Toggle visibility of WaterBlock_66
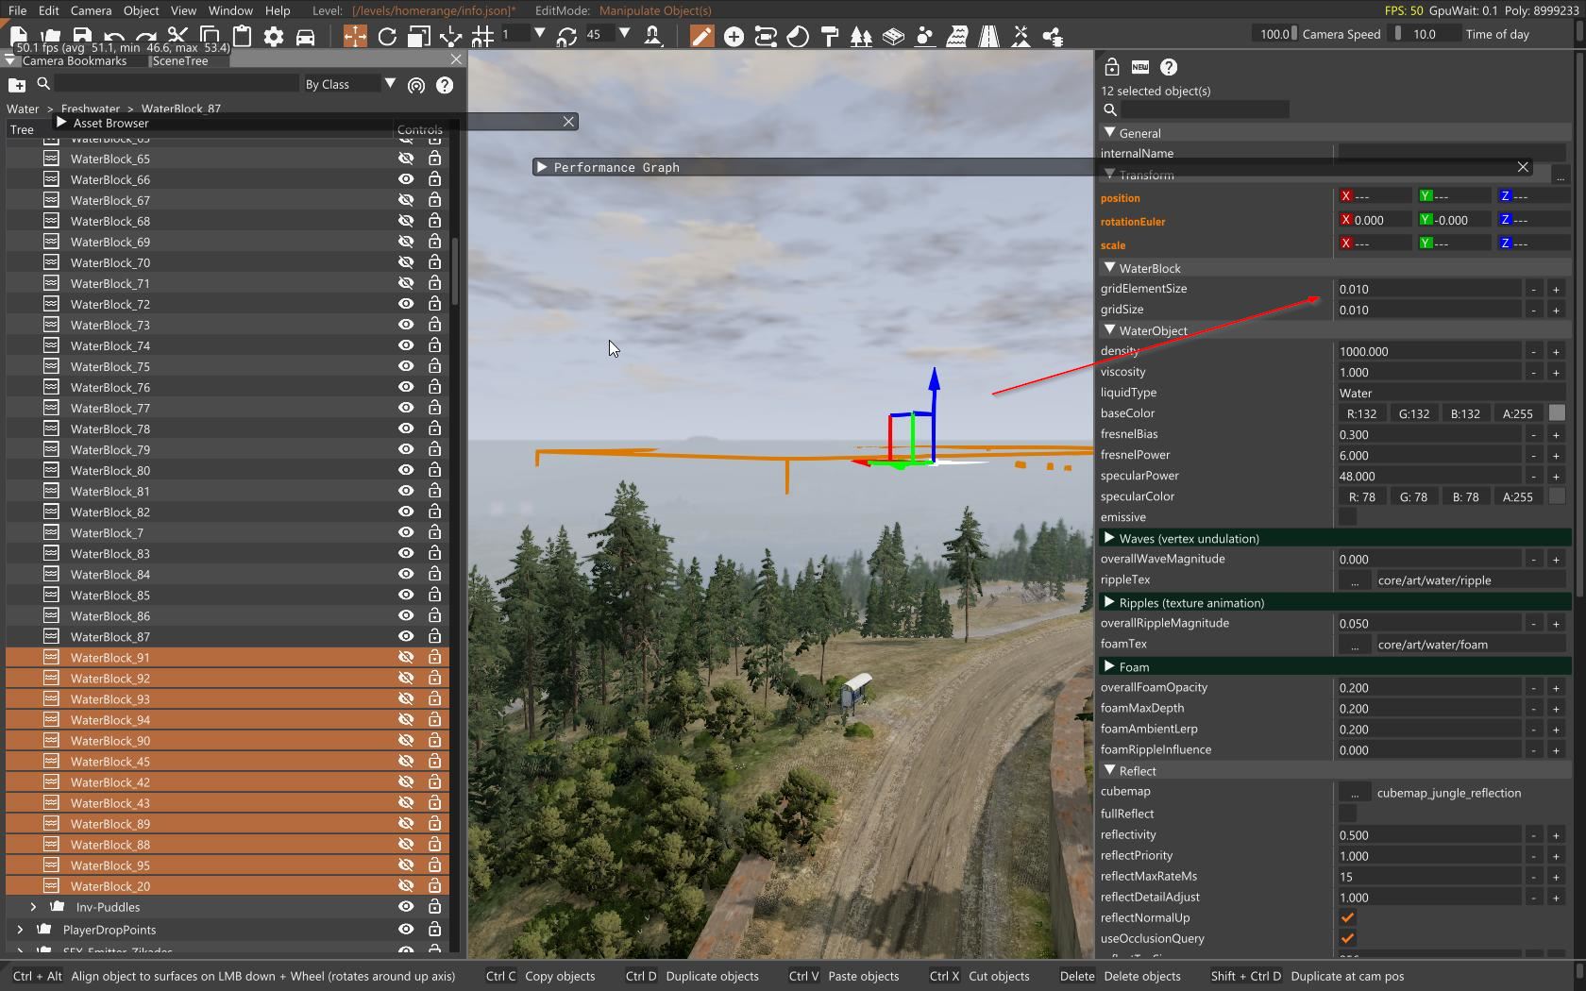Screen dimensions: 1586x991 pos(406,179)
